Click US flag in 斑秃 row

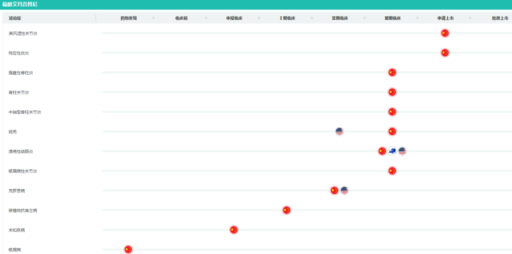[x=339, y=131]
